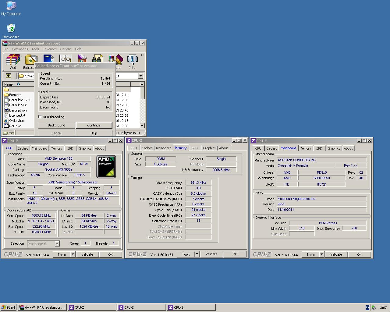
Task: Show more WinRAR toolbar buttons via chevron
Action: click(142, 55)
